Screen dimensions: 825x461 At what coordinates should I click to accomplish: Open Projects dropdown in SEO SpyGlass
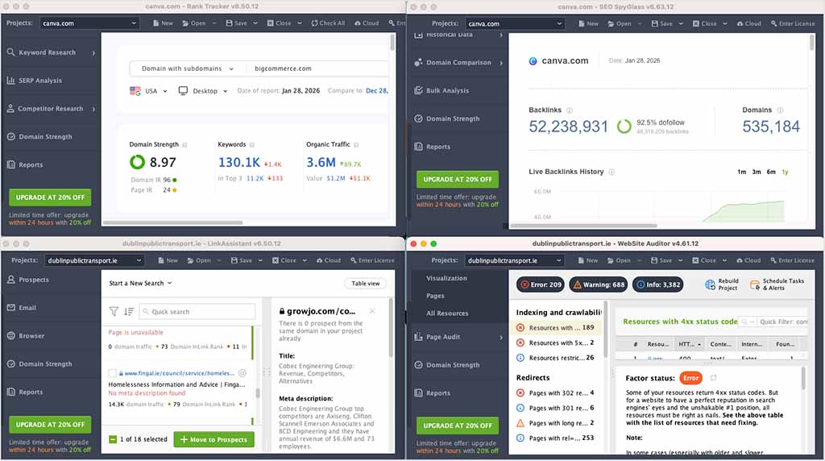pos(515,23)
